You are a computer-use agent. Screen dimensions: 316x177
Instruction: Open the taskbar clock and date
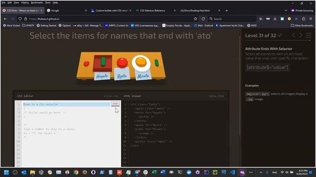(x=302, y=172)
